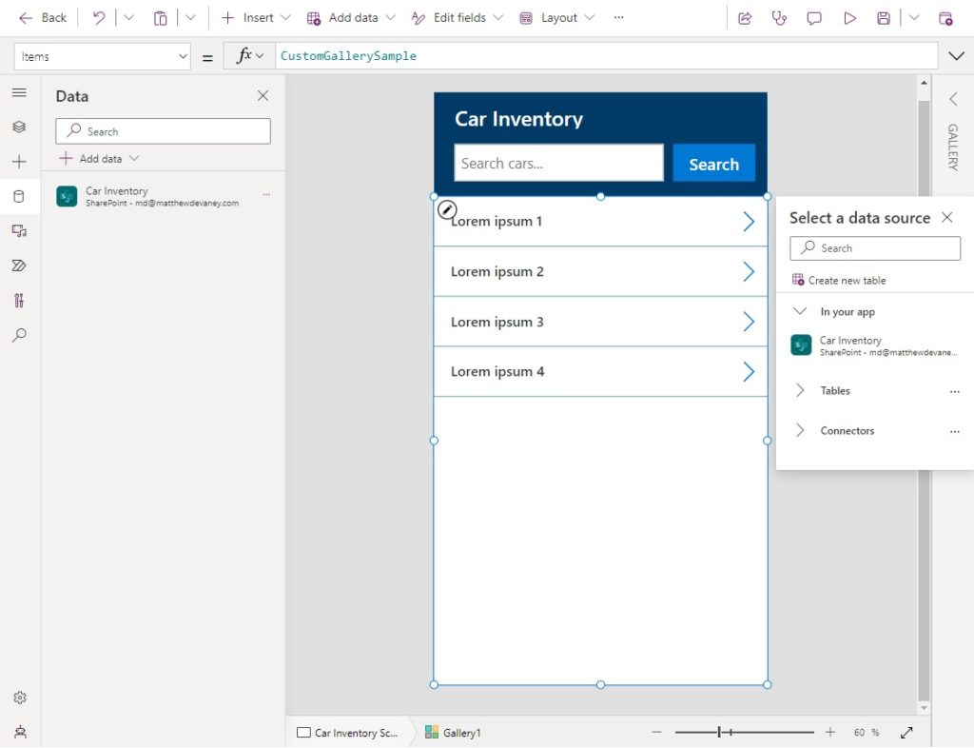Select the Gallery1 breadcrumb
This screenshot has width=974, height=748.
coord(453,733)
